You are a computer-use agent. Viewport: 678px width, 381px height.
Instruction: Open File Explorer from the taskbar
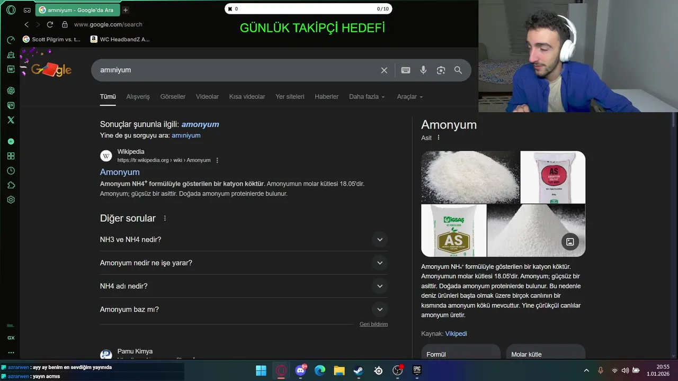(339, 370)
